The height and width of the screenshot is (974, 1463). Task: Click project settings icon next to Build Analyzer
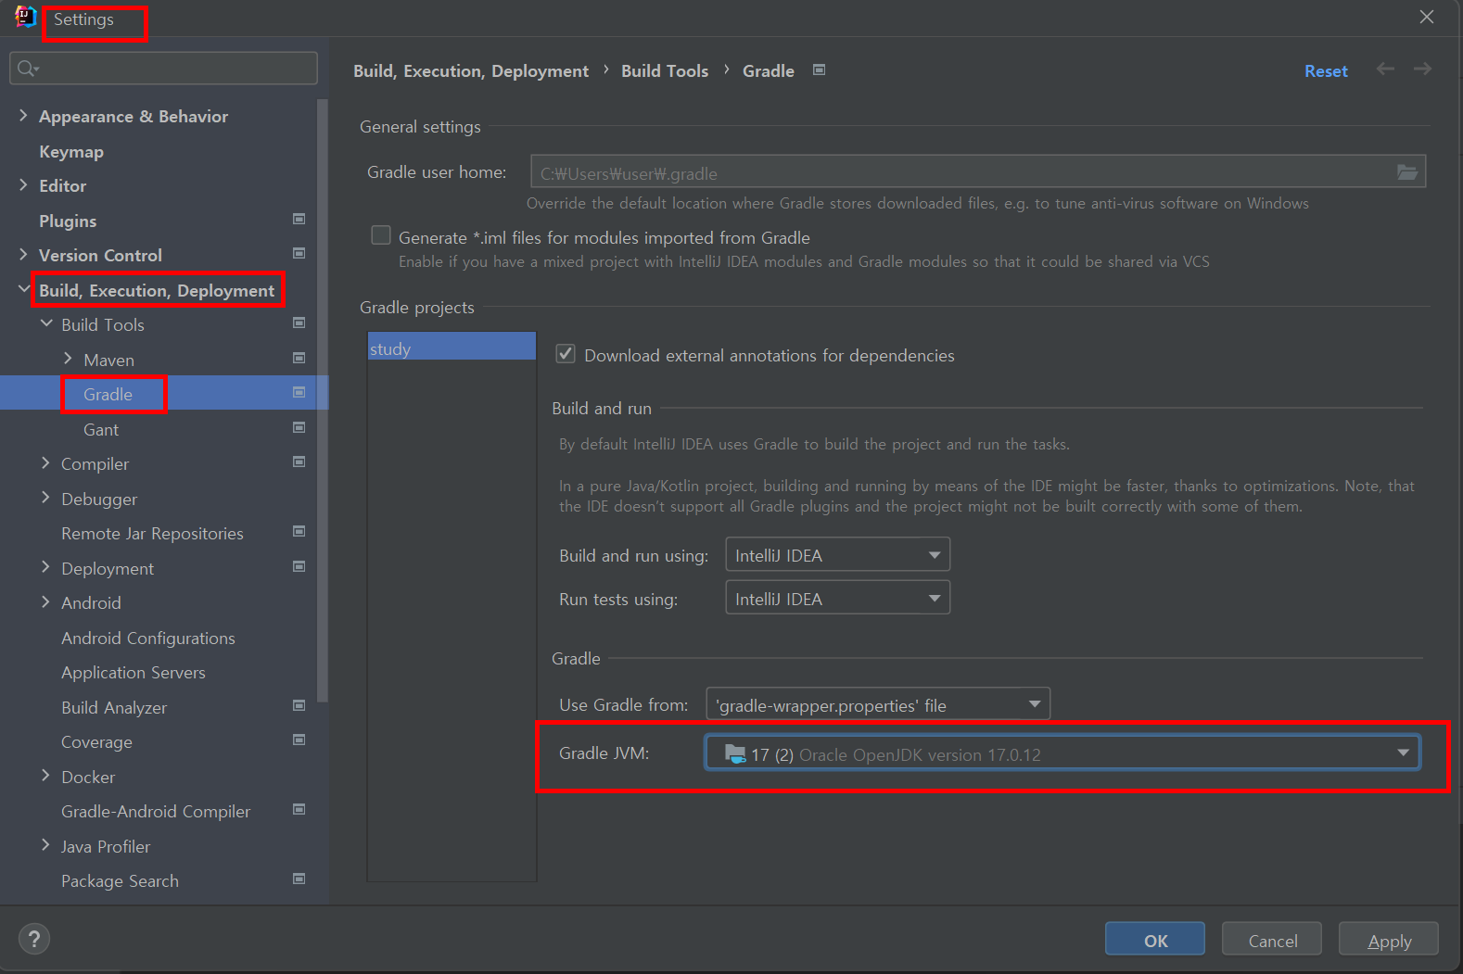click(299, 705)
